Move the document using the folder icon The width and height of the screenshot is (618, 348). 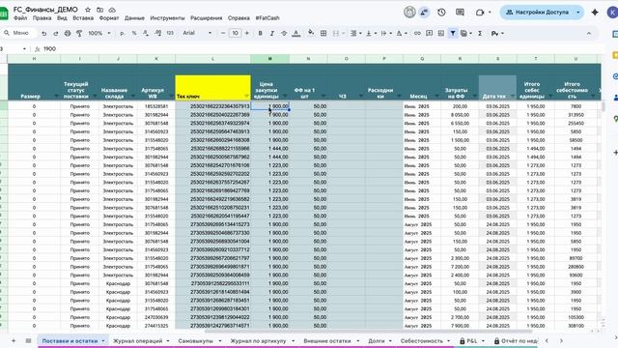coord(100,10)
